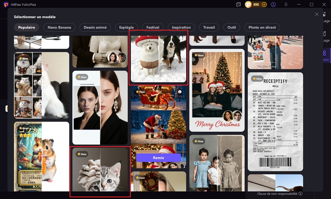Image resolution: width=331 pixels, height=199 pixels.
Task: Choose the Merry Christmas couple template
Action: (217, 90)
